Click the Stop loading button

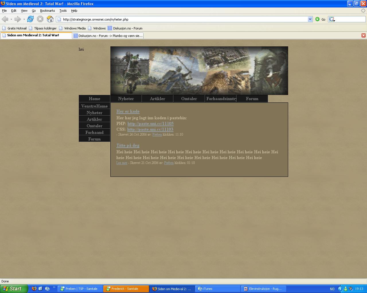[x=40, y=19]
